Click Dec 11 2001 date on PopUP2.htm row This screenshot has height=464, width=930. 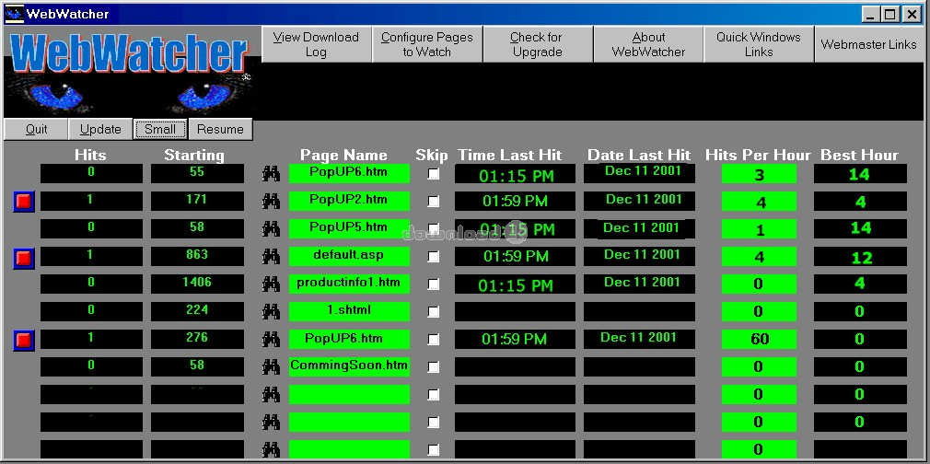tap(639, 201)
